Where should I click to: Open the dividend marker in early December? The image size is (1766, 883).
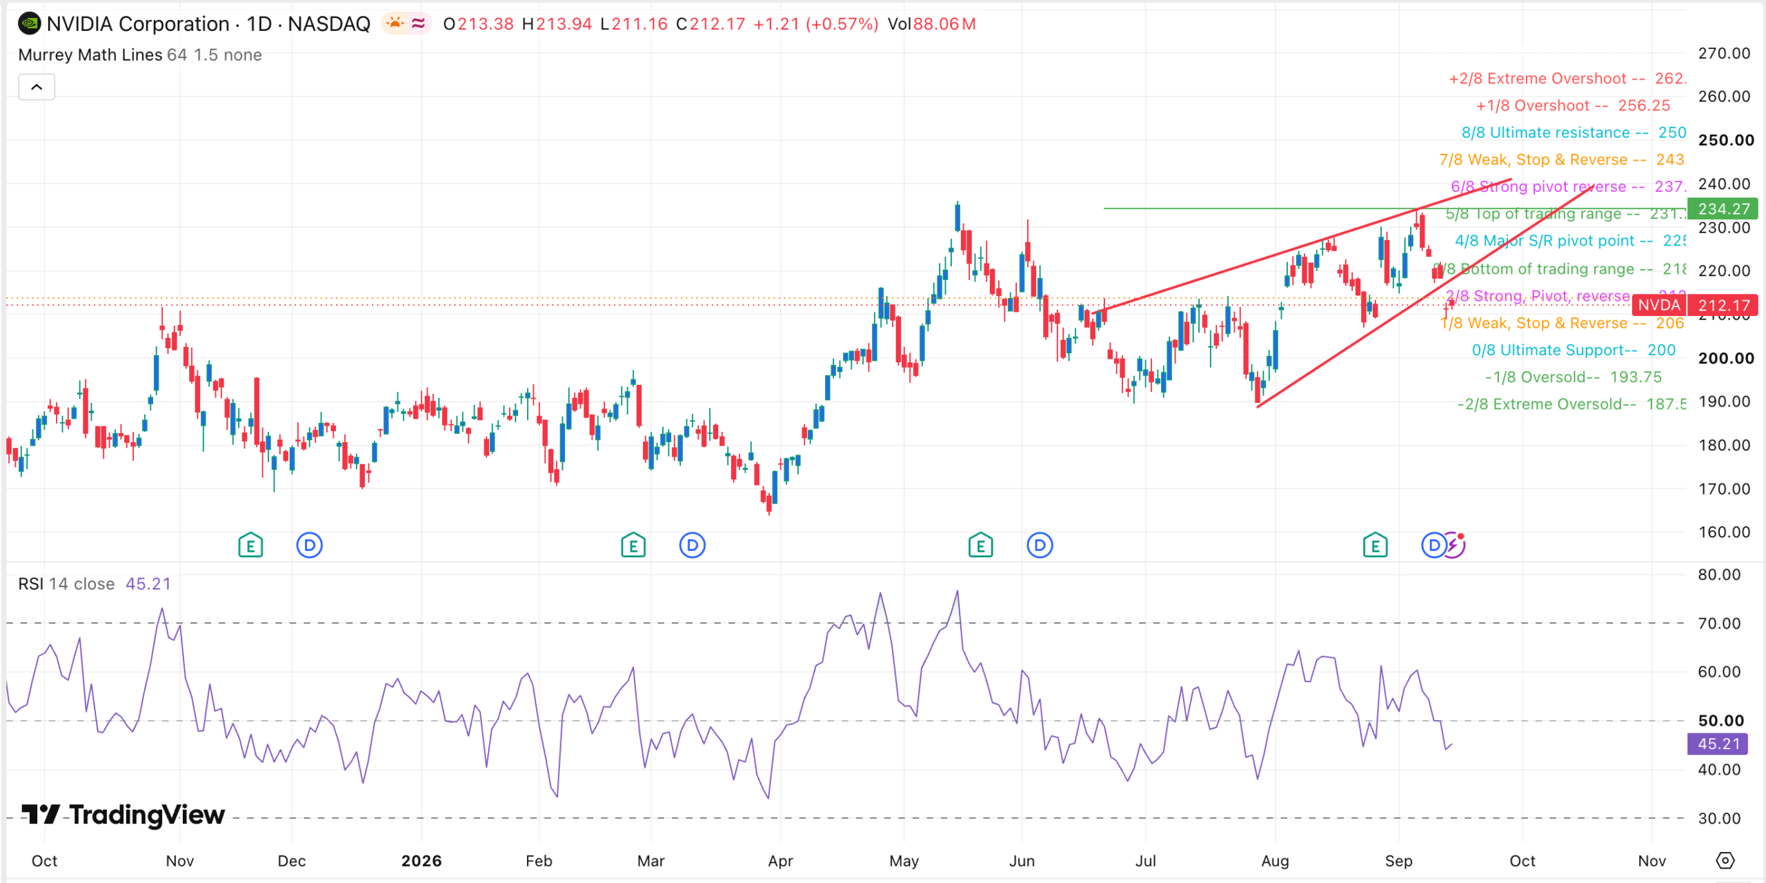310,546
